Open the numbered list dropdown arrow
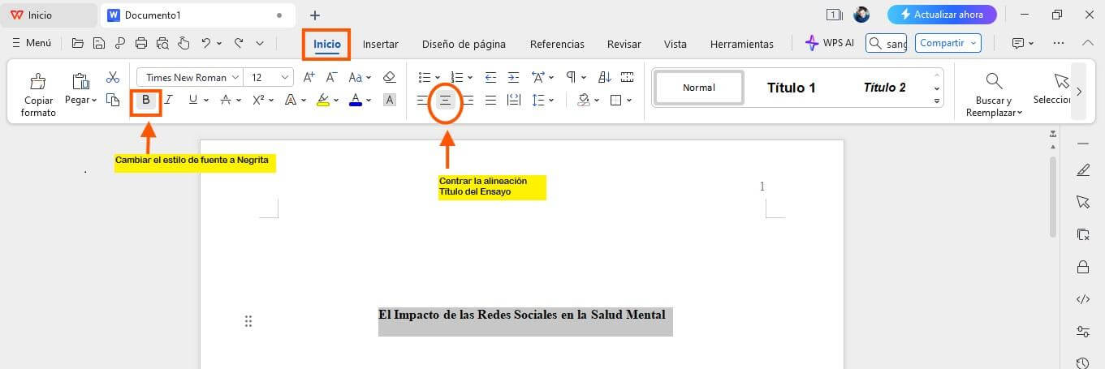 468,78
